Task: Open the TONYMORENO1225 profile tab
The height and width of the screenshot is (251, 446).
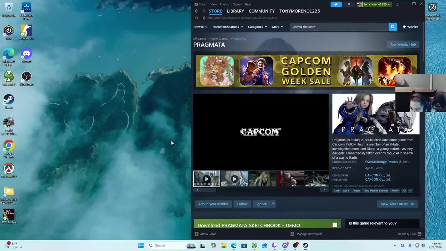Action: click(300, 11)
